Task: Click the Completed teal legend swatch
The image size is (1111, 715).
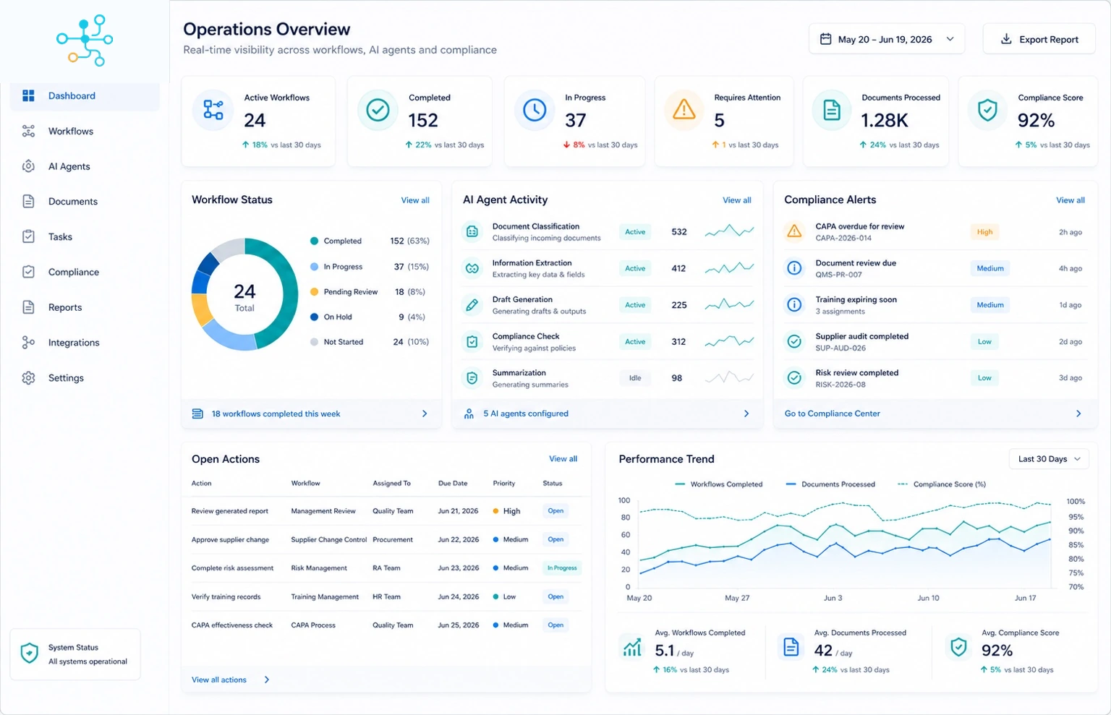Action: click(x=314, y=241)
